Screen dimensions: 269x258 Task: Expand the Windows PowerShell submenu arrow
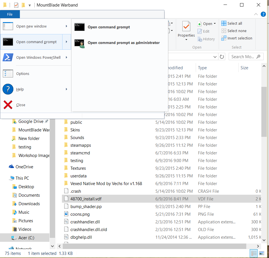66,57
